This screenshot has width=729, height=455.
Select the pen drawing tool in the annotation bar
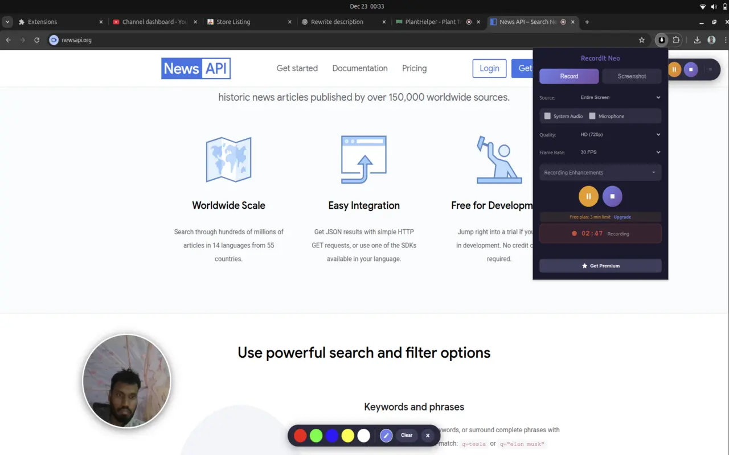[386, 436]
